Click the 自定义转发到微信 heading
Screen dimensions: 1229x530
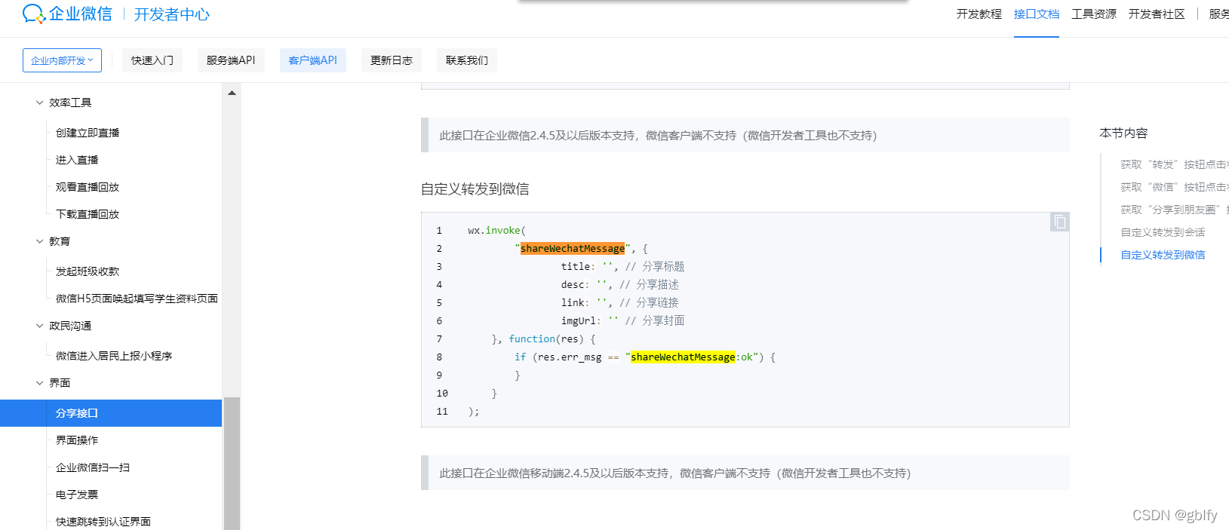tap(475, 189)
